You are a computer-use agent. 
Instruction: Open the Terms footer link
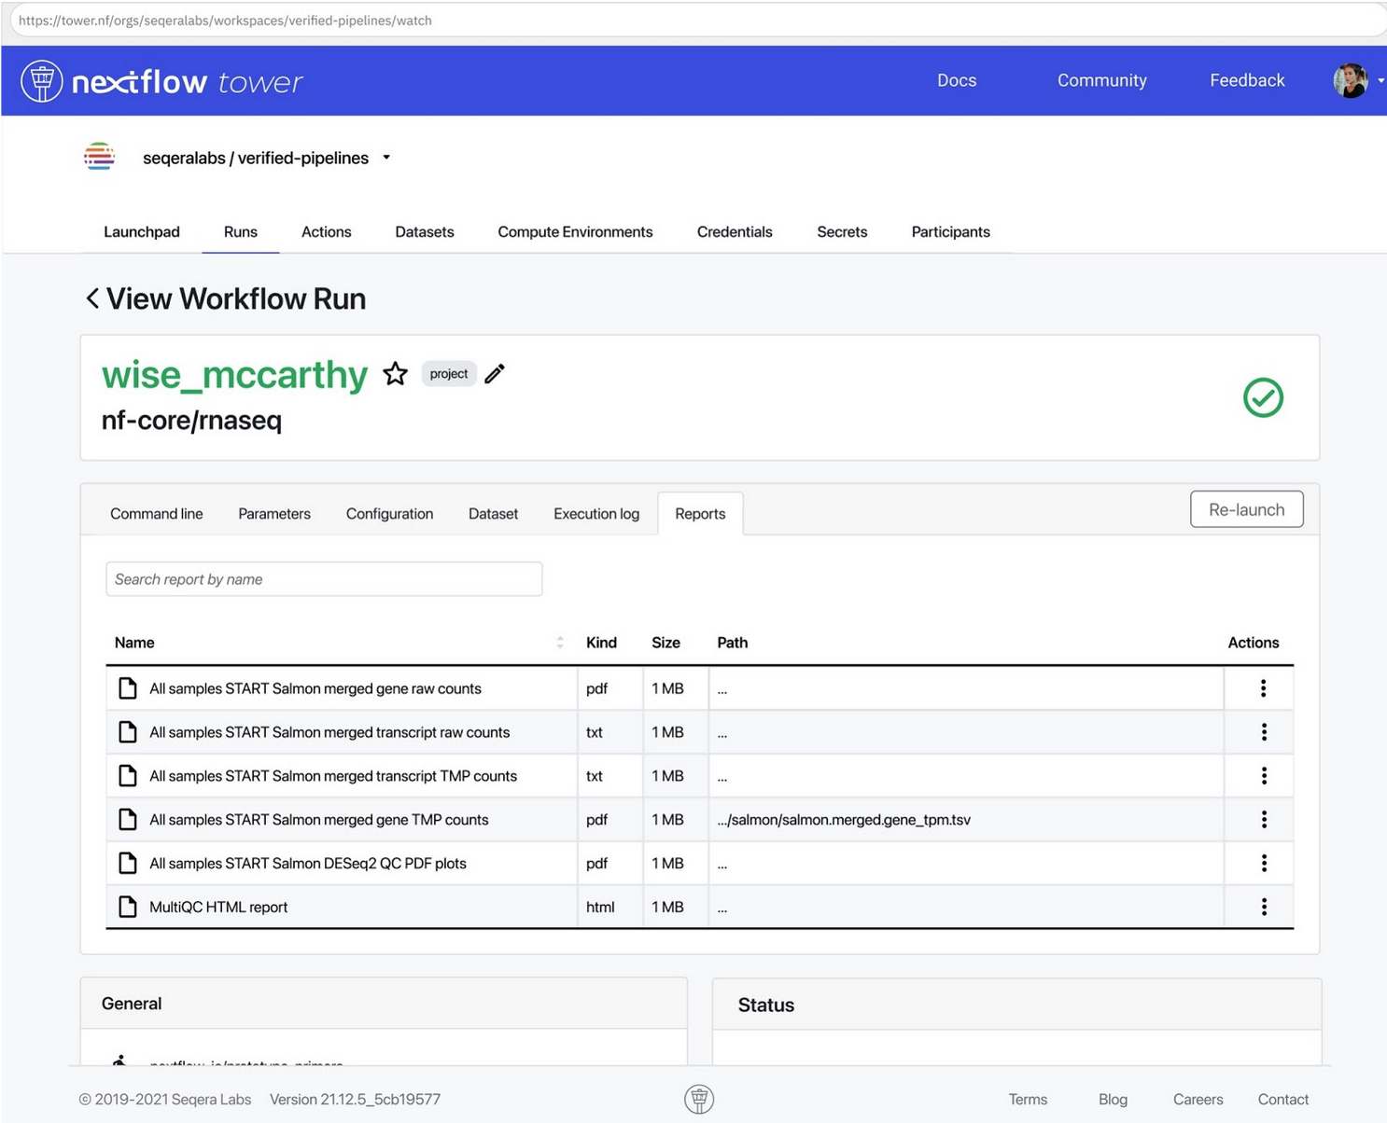tap(1028, 1100)
